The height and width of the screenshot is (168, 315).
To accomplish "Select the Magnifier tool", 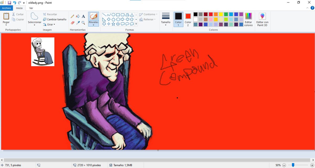I will click(x=83, y=22).
